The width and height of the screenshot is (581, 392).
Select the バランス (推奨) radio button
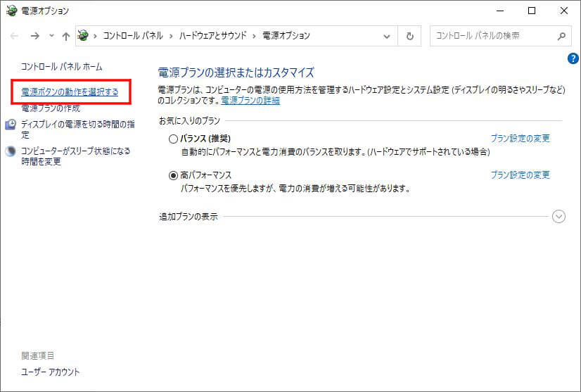(x=173, y=139)
